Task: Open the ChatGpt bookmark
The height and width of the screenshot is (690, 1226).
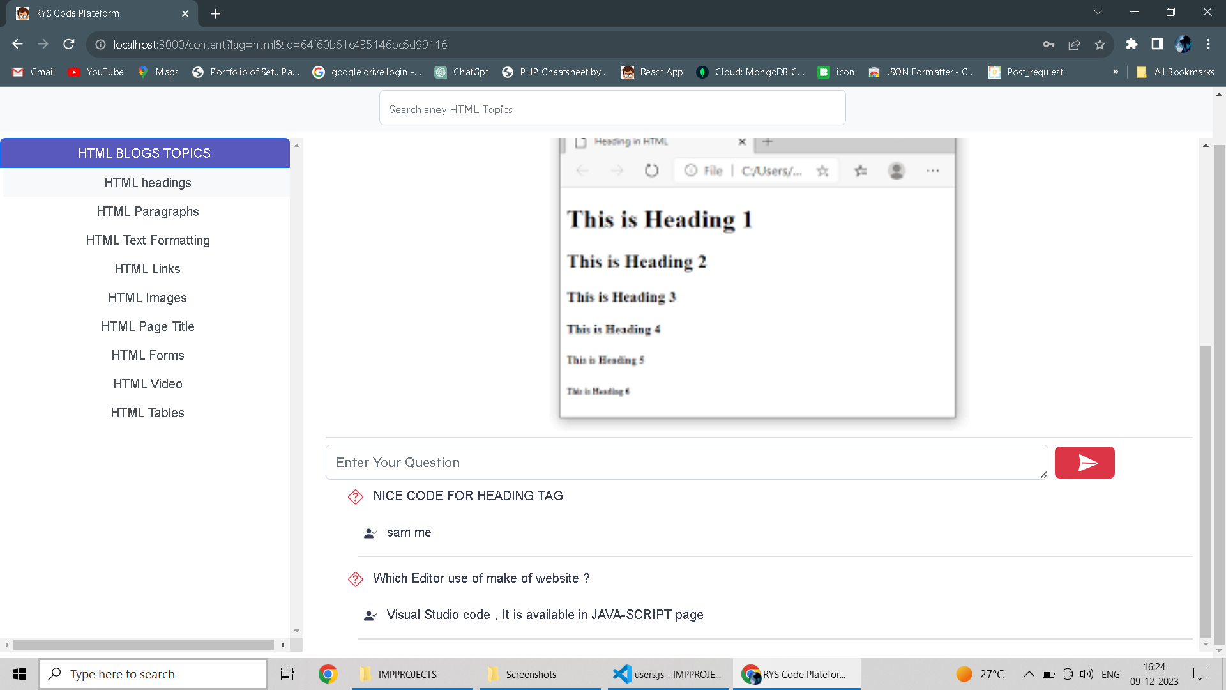Action: [462, 72]
